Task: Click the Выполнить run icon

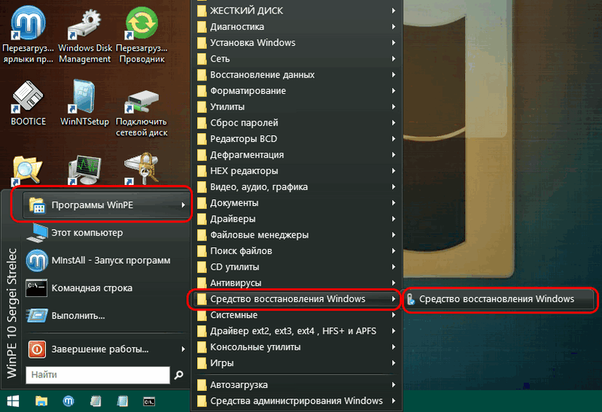Action: [x=37, y=316]
